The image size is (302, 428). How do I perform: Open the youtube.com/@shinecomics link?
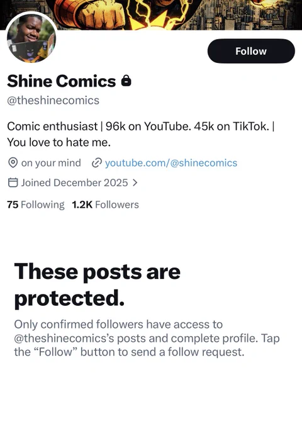tap(171, 163)
